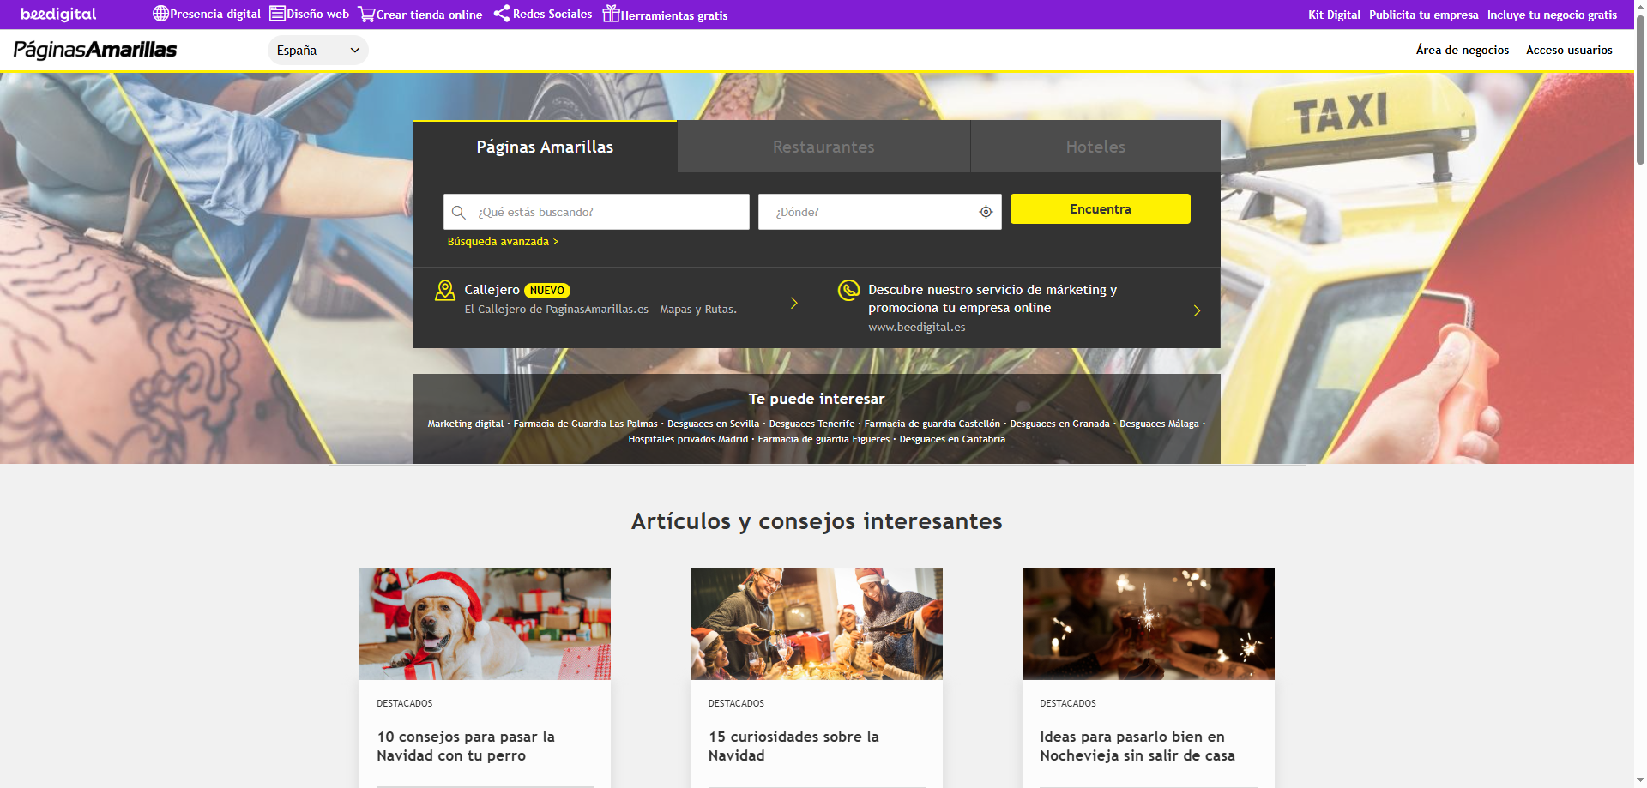Open Búsqueda avanzada

click(x=501, y=241)
